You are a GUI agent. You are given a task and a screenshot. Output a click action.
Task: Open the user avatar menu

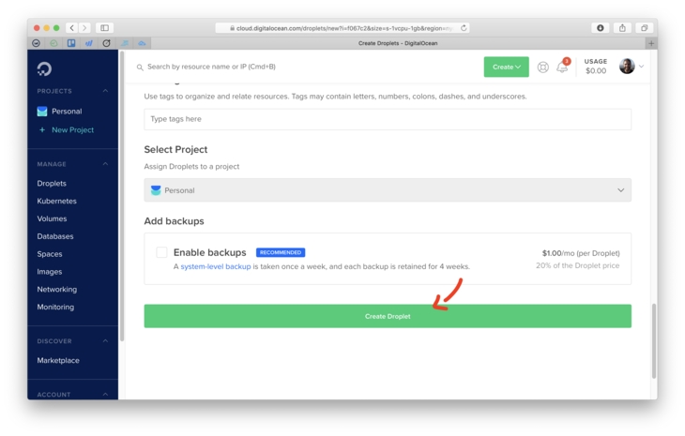coord(627,67)
